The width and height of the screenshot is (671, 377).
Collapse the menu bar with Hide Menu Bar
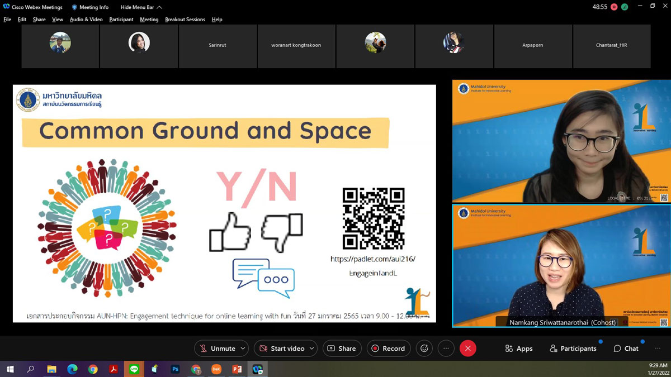pos(143,7)
